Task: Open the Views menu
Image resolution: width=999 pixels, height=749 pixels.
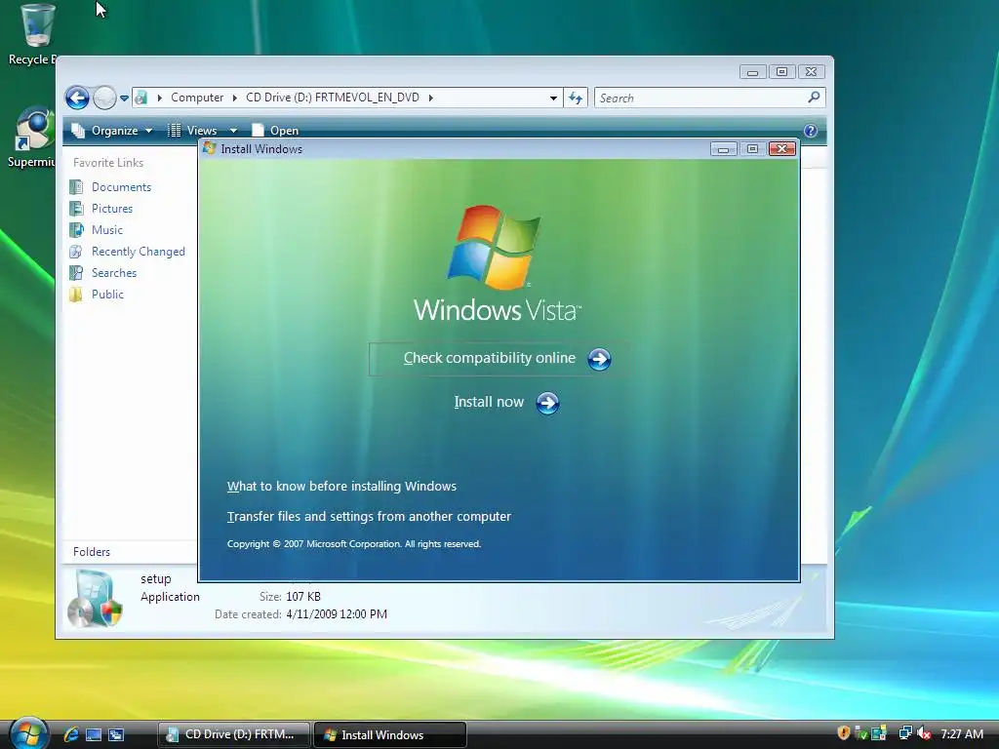Action: (x=193, y=131)
